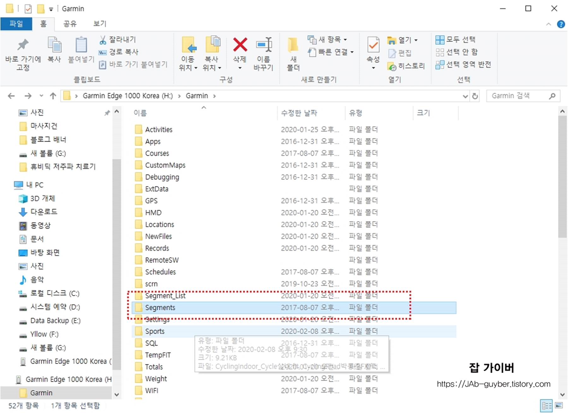Viewport: 568px width, 413px height.
Task: Expand New item (새 항목) menu
Action: (x=328, y=40)
